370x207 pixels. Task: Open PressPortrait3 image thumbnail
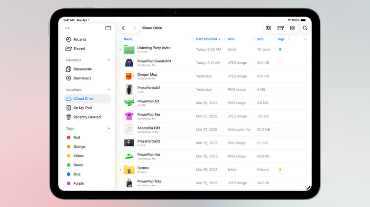point(129,143)
